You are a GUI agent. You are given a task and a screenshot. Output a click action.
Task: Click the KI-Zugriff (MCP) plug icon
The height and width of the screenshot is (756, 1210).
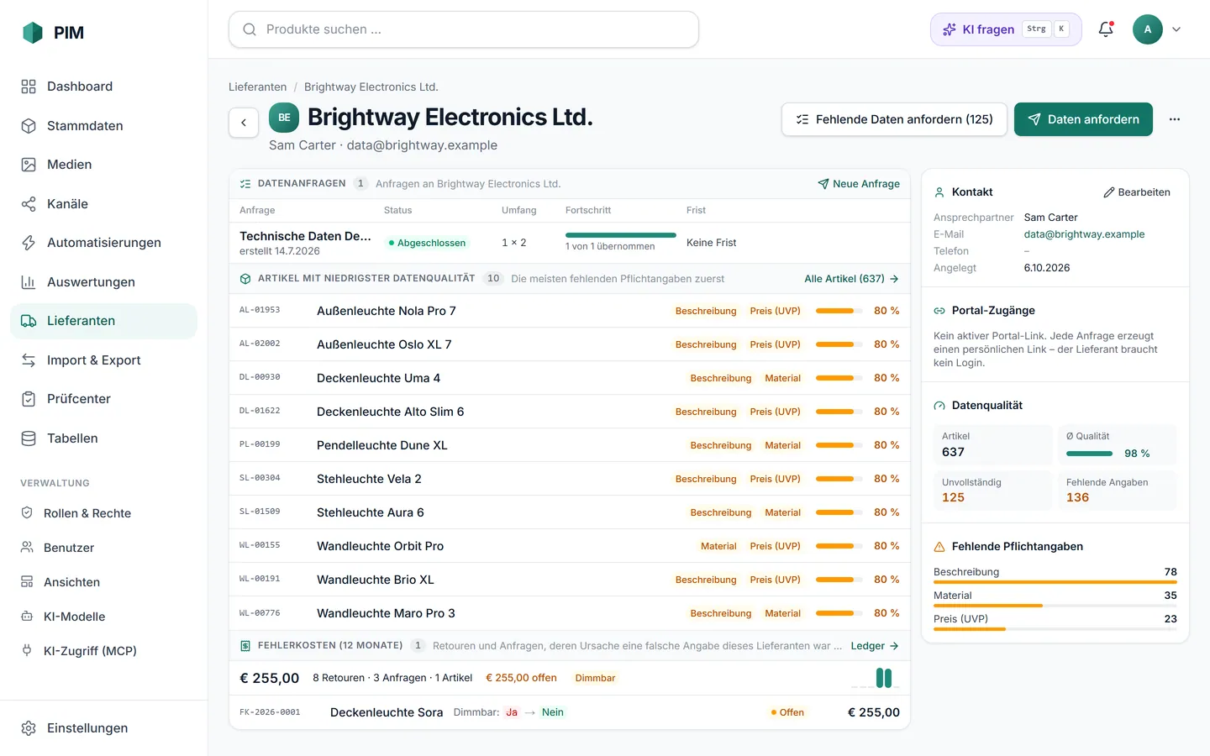27,651
